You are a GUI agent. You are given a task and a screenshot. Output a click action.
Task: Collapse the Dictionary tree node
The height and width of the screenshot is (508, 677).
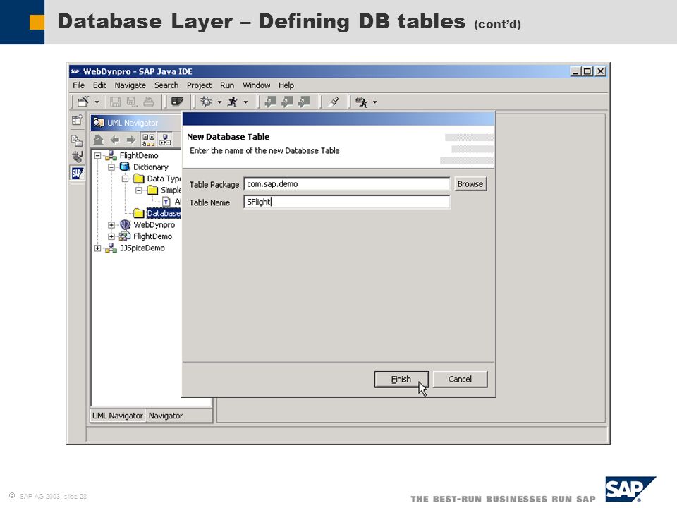pos(111,167)
